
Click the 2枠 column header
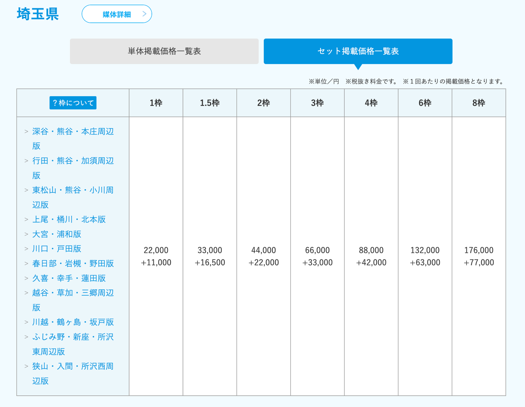(x=264, y=103)
